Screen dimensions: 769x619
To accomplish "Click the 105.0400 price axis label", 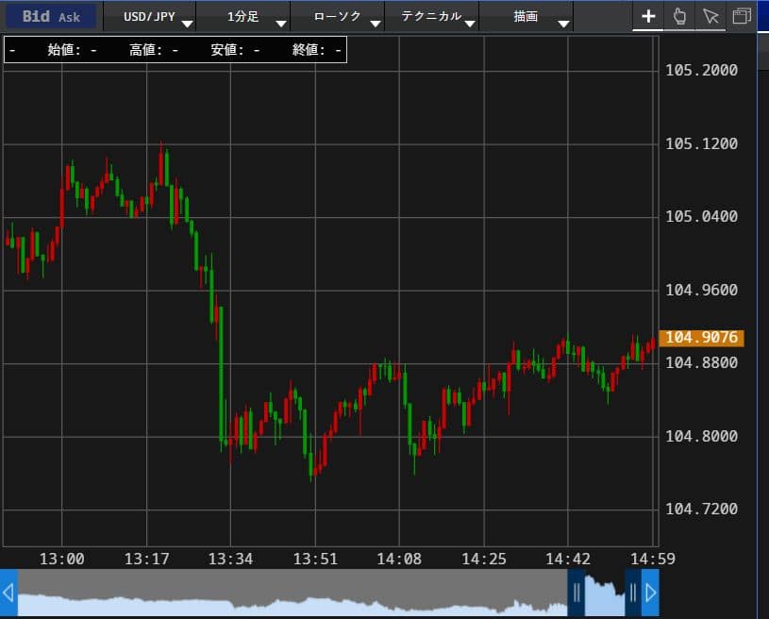I will 701,216.
